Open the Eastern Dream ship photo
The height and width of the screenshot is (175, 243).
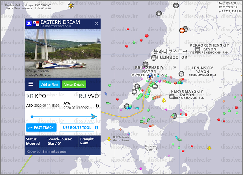63,53
